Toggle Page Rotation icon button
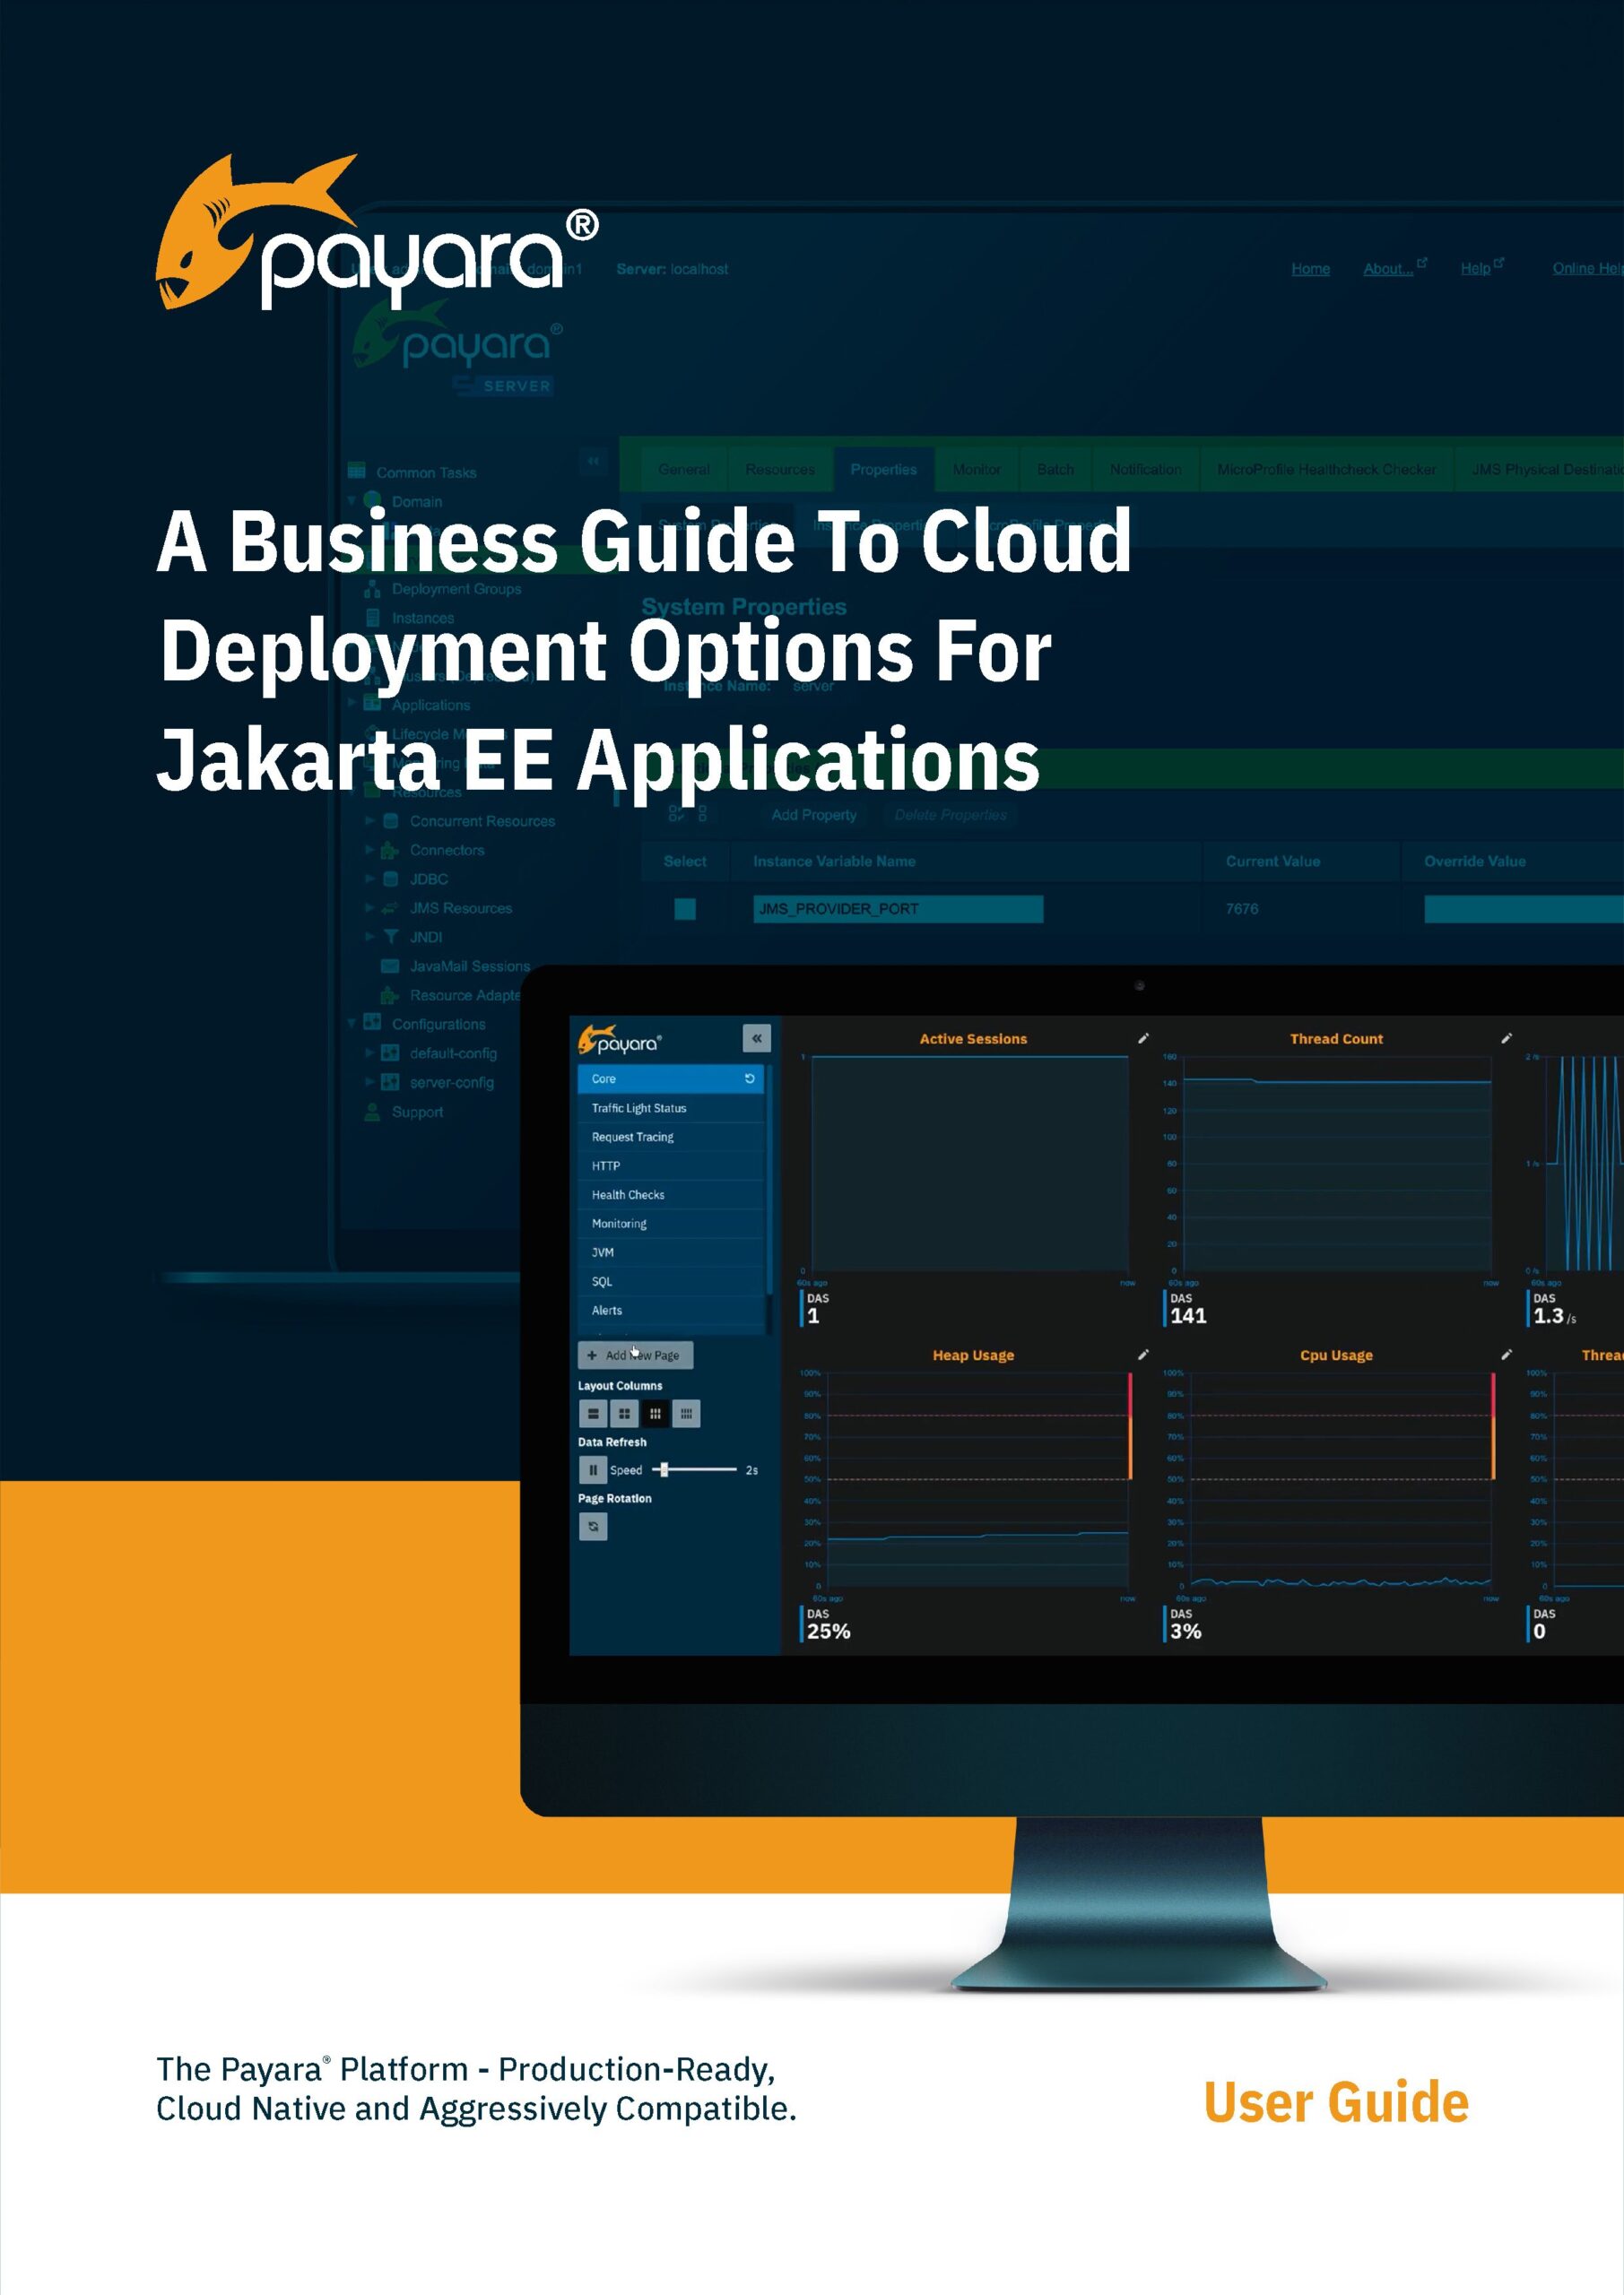 tap(592, 1527)
